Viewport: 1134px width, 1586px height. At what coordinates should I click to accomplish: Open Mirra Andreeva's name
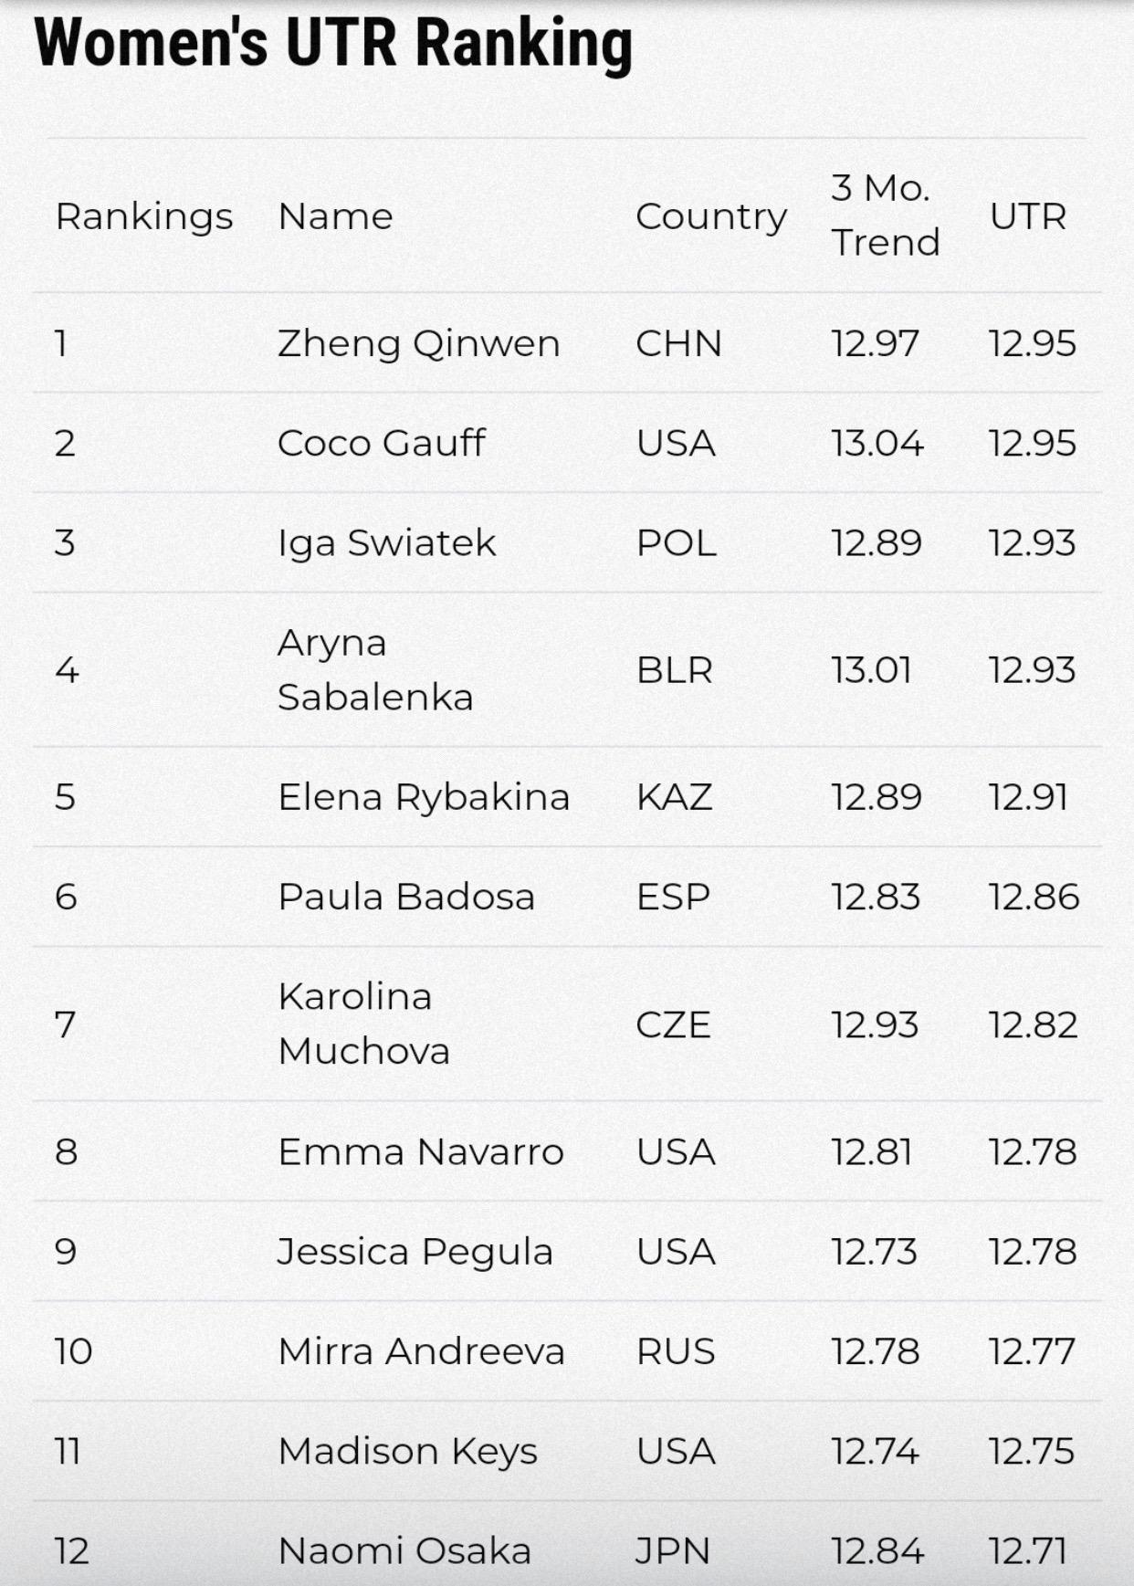coord(421,1351)
